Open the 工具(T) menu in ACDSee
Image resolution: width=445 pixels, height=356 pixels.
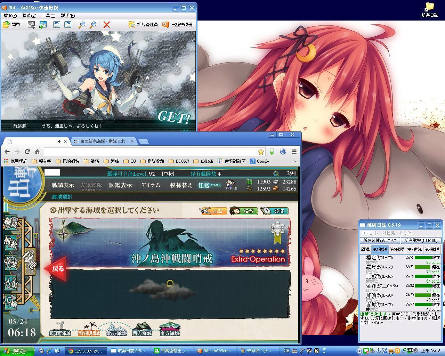(x=48, y=16)
